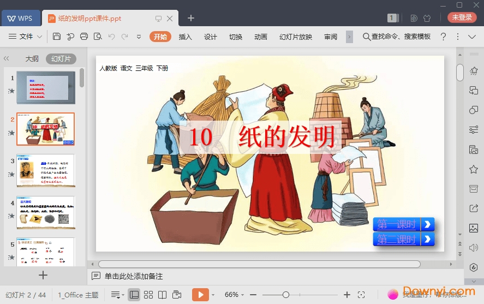
Task: Click the export to PDF icon
Action: click(x=70, y=37)
